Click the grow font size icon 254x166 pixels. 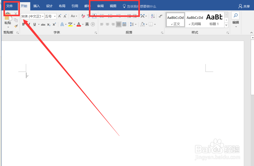pyautogui.click(x=60, y=16)
